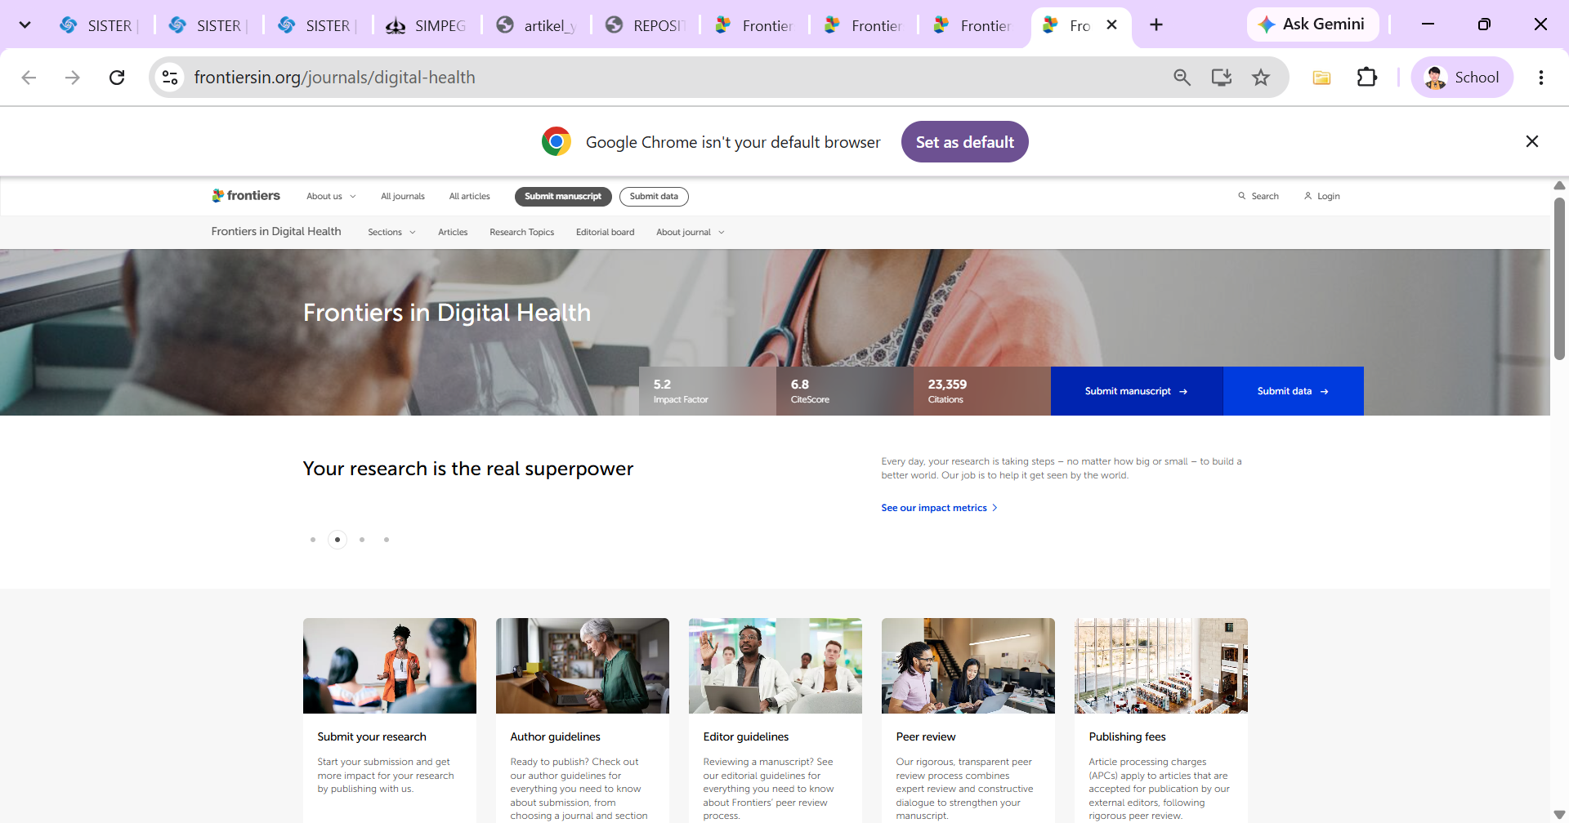
Task: Click the Login person icon
Action: coord(1308,196)
